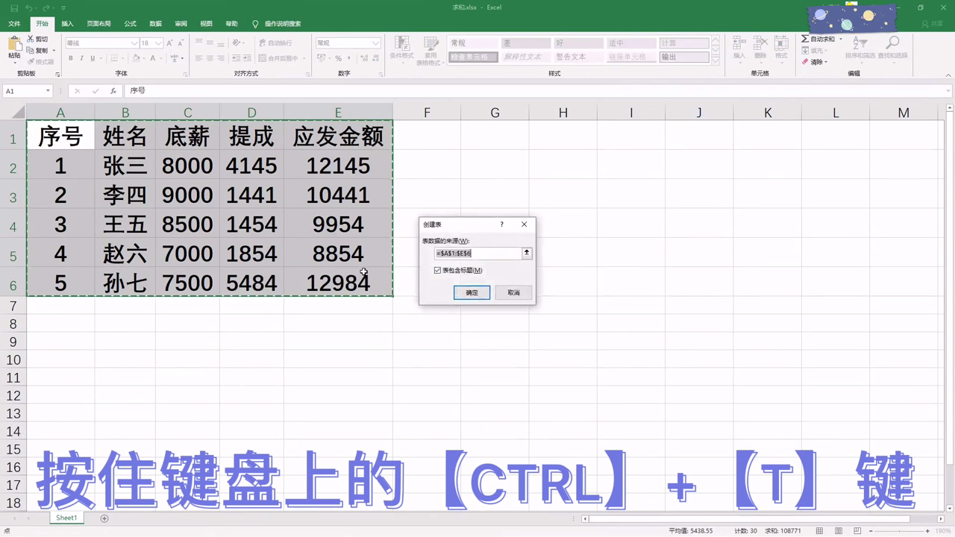The width and height of the screenshot is (955, 537).
Task: Switch to the 数据 (Data) tab
Action: point(155,24)
